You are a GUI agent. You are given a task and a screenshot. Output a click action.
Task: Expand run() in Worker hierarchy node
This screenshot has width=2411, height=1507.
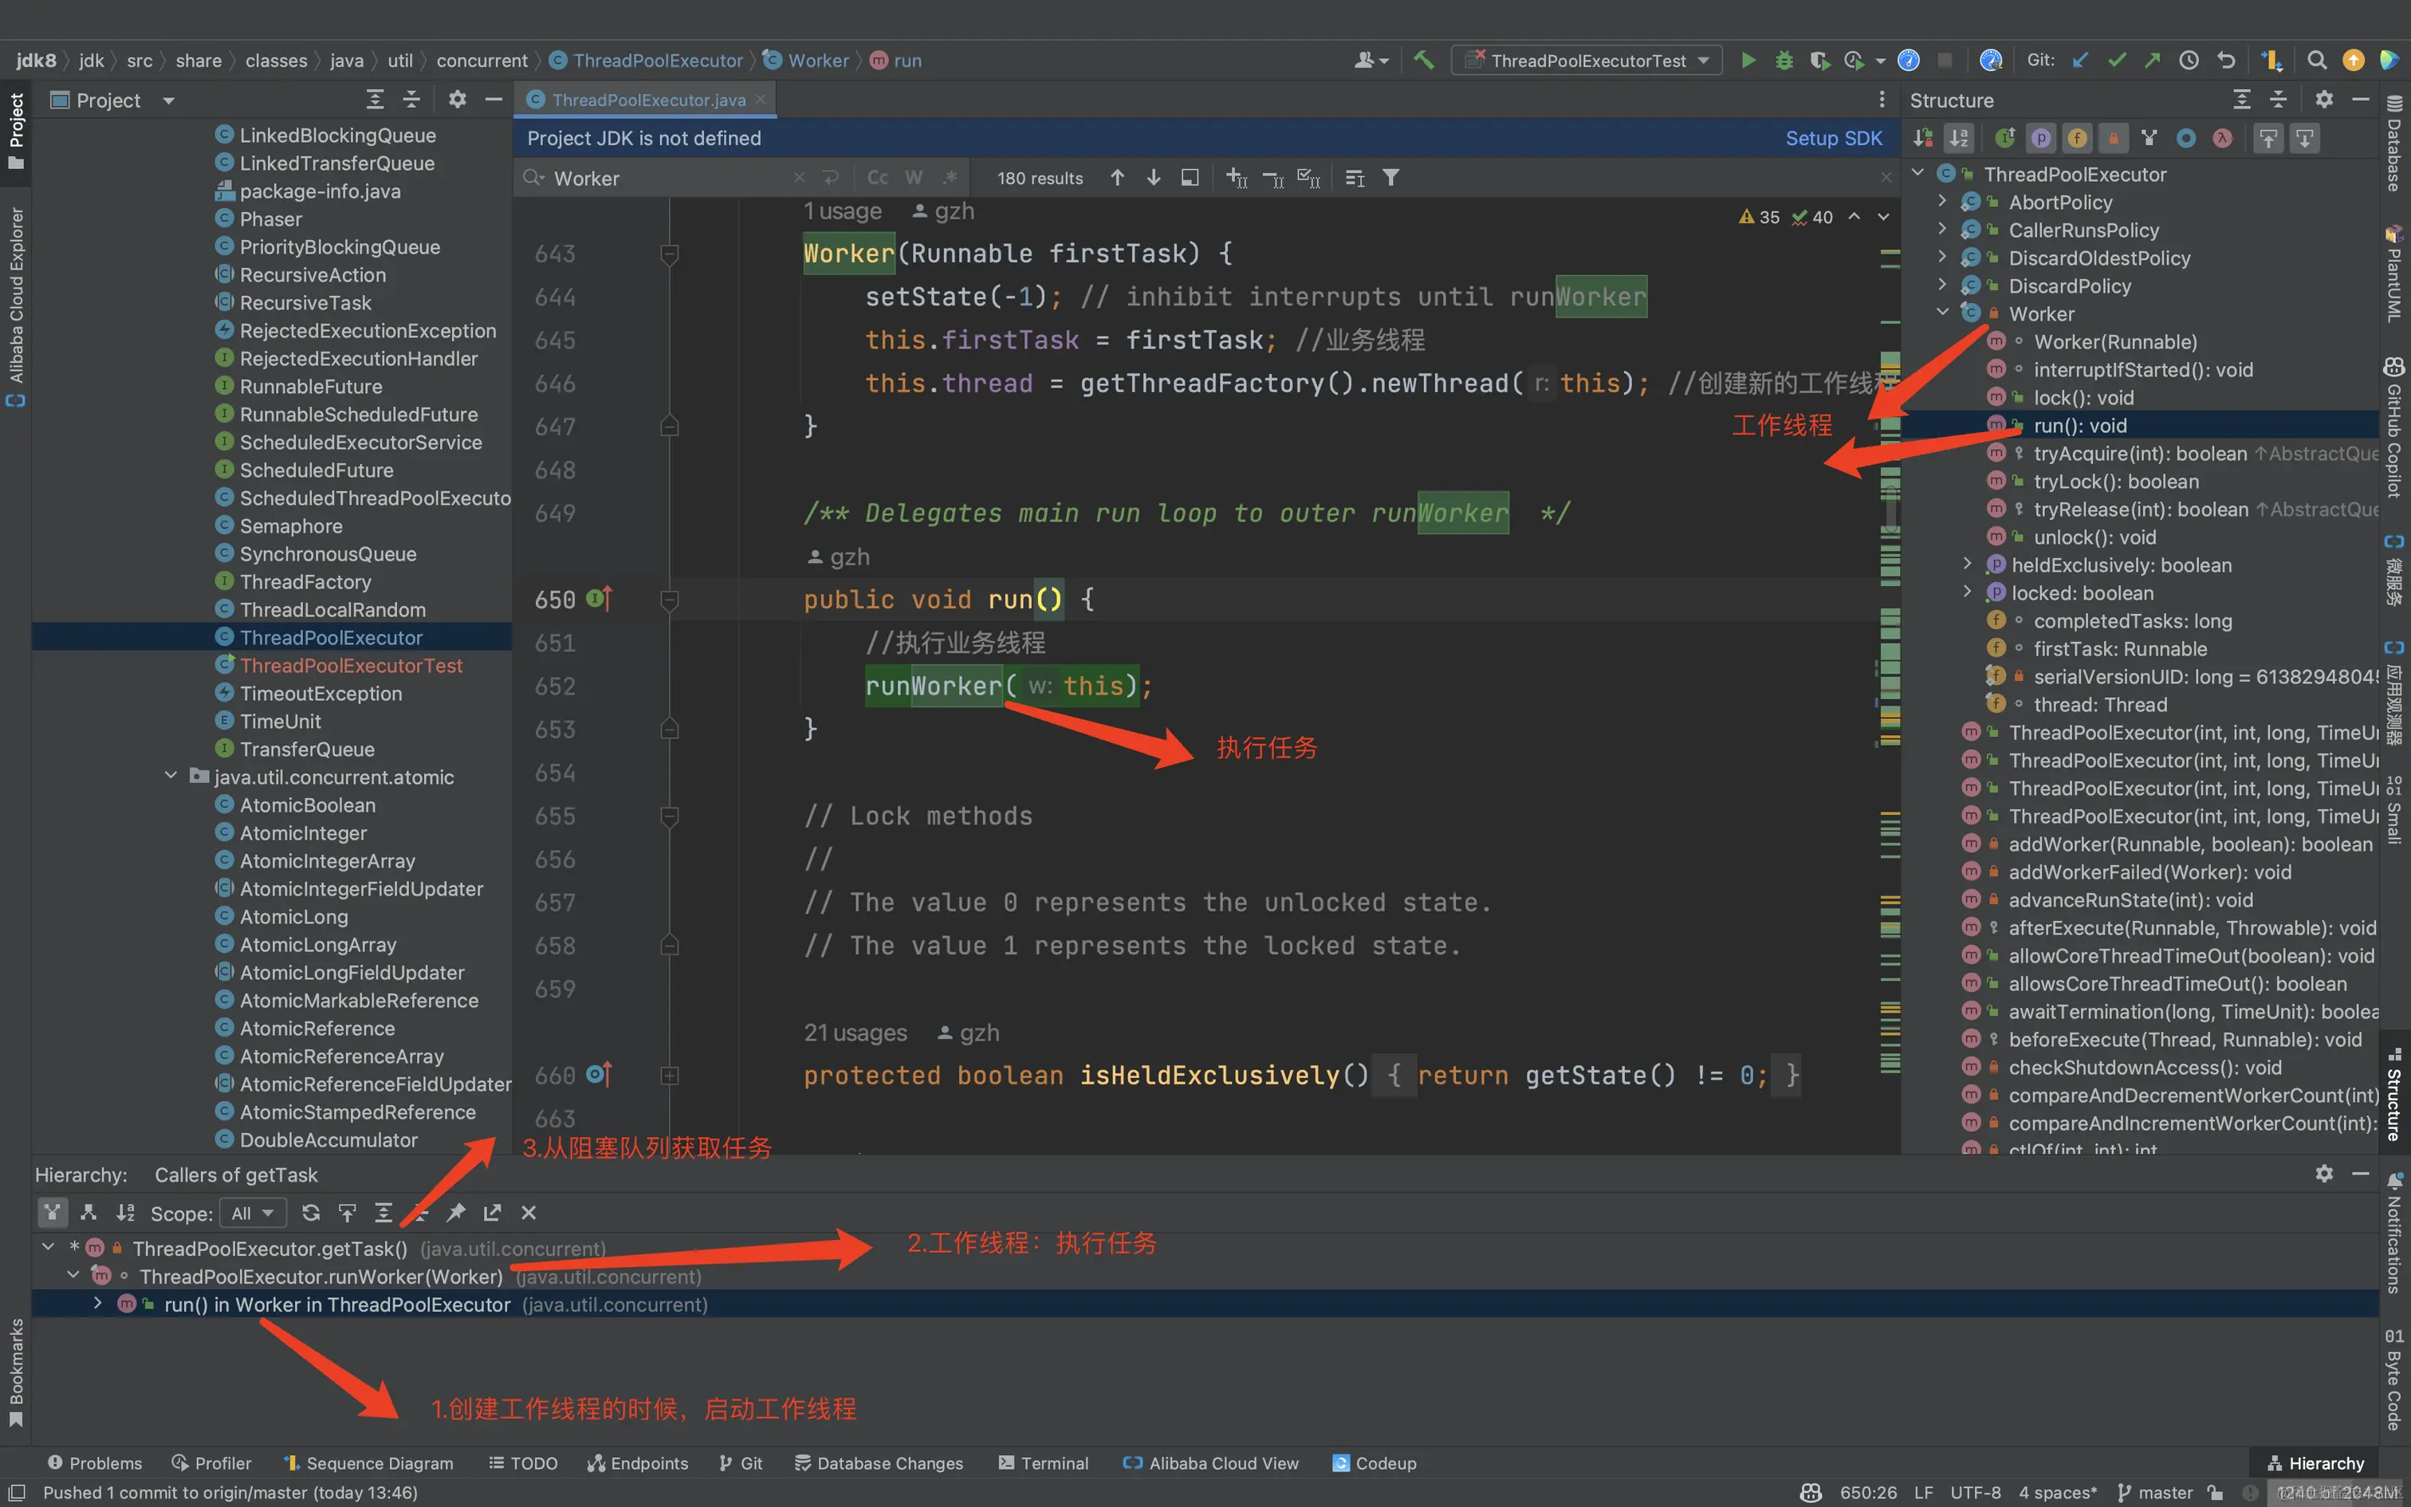[96, 1303]
